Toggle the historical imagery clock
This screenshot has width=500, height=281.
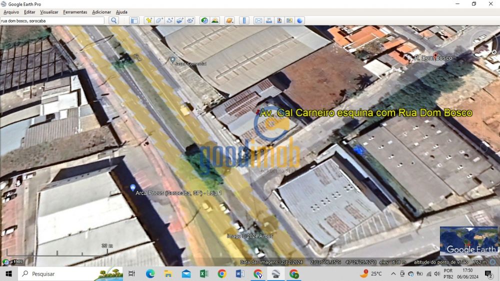click(x=204, y=20)
